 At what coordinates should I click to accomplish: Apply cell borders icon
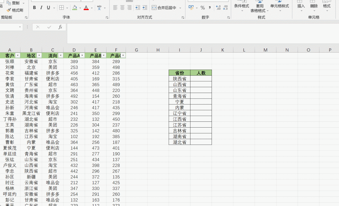(x=61, y=8)
